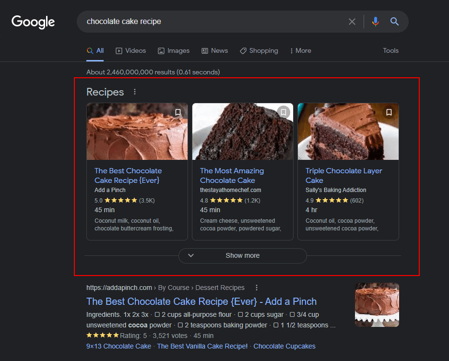This screenshot has height=361, width=449.
Task: Expand the recipes list via Show more
Action: (242, 256)
